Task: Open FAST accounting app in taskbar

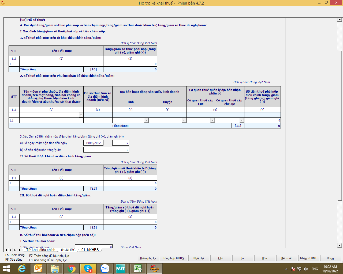Action: [121, 269]
